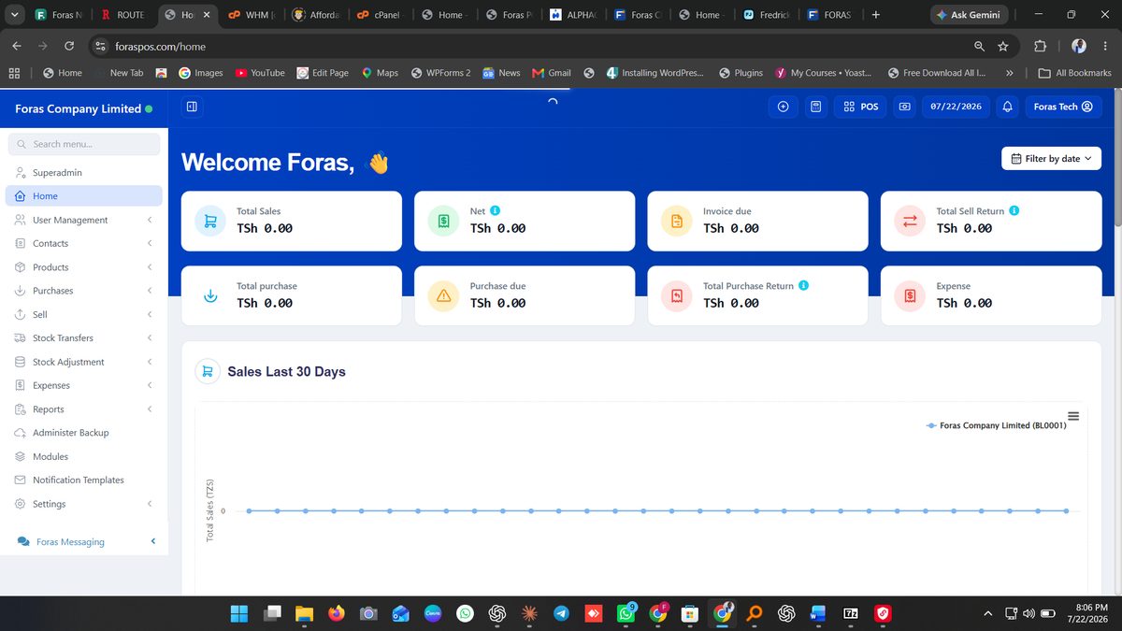
Task: Click the Sales Last 30 Days cart icon
Action: 207,371
